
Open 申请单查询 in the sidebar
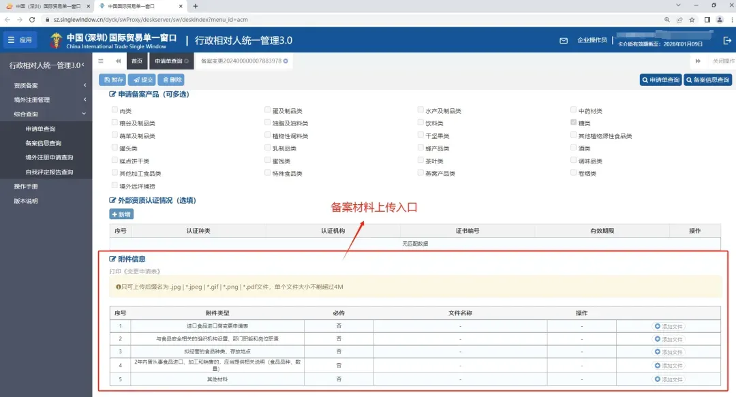tap(40, 129)
